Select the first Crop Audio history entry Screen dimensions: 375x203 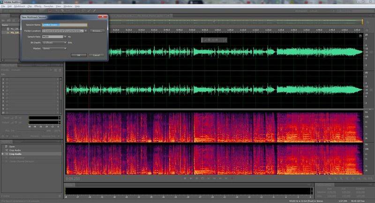click(x=15, y=150)
